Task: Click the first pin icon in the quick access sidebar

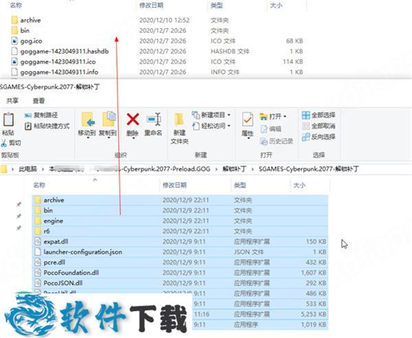Action: tap(19, 204)
